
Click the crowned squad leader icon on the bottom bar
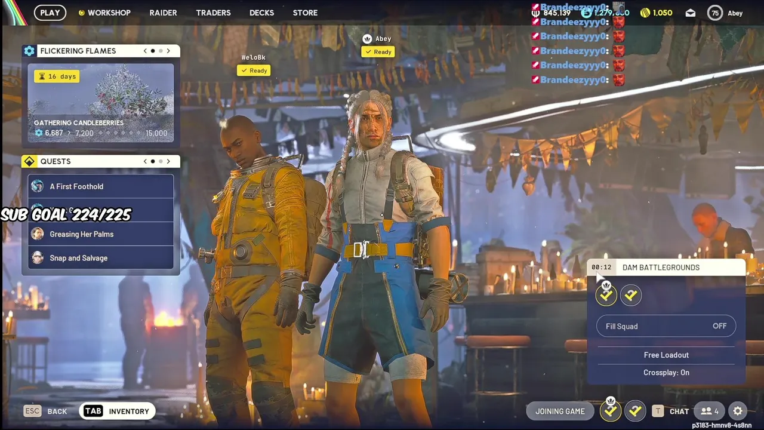point(611,410)
